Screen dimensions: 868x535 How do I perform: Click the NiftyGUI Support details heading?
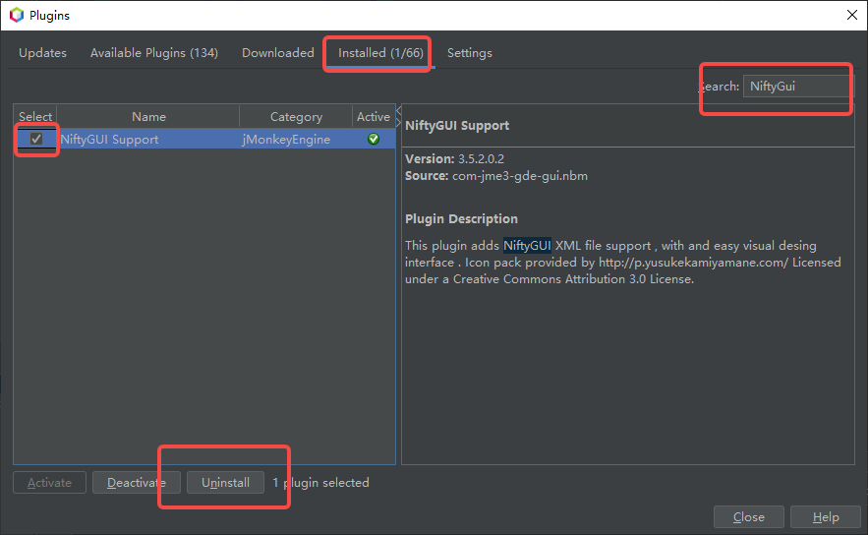click(457, 125)
